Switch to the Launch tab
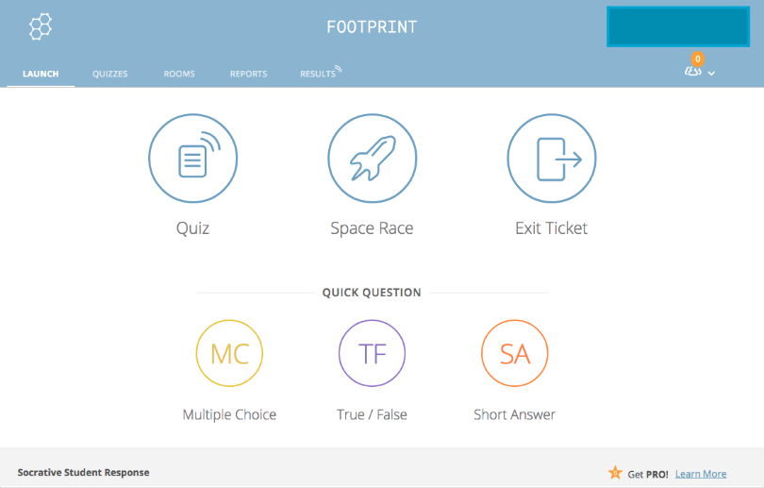Image resolution: width=764 pixels, height=488 pixels. tap(41, 74)
